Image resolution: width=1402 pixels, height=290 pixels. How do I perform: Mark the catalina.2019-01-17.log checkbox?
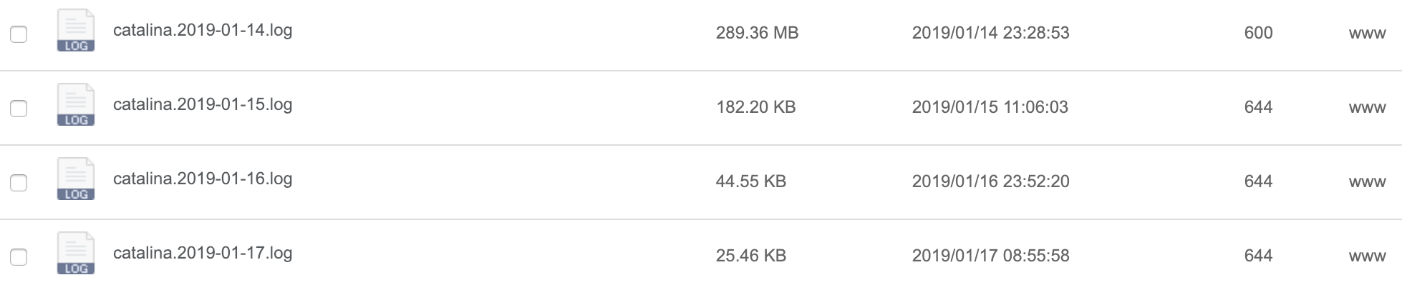coord(19,256)
